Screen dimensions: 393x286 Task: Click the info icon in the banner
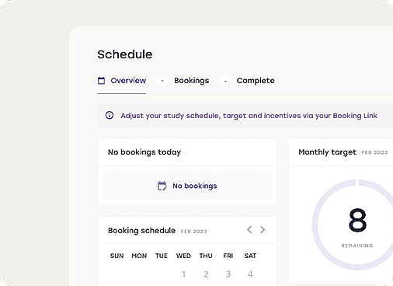110,115
